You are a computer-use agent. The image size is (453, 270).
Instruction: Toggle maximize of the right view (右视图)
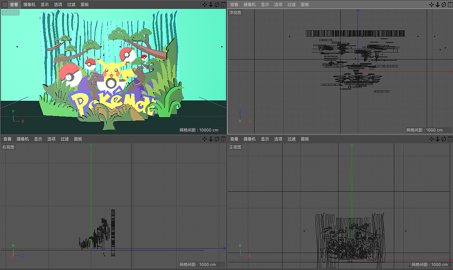coord(223,139)
